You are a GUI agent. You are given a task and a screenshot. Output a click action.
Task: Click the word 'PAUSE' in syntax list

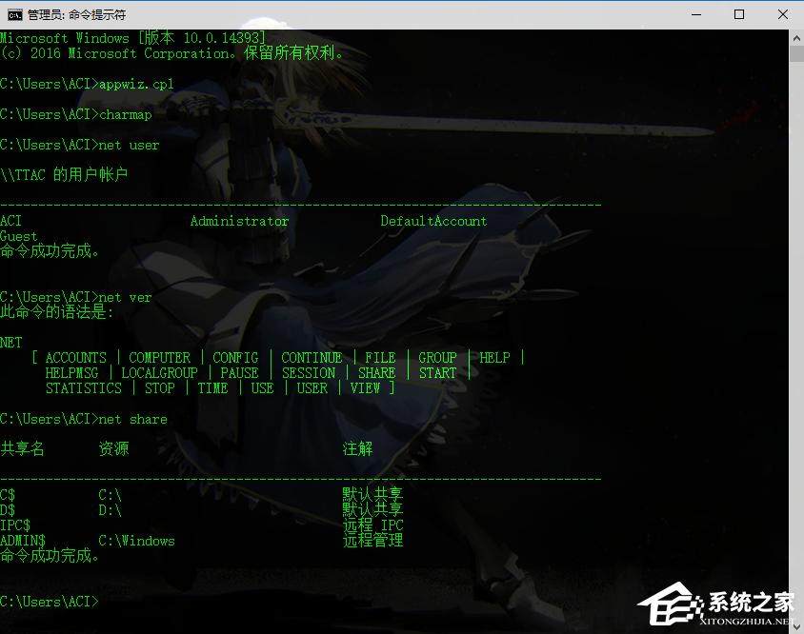point(239,373)
